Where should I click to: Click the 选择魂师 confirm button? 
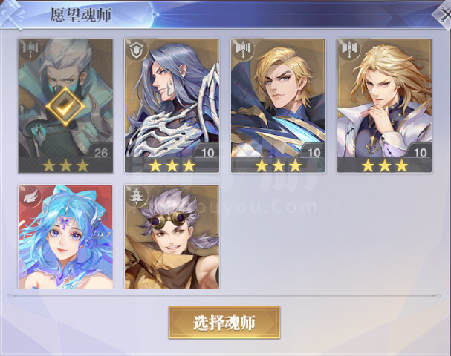click(x=224, y=323)
